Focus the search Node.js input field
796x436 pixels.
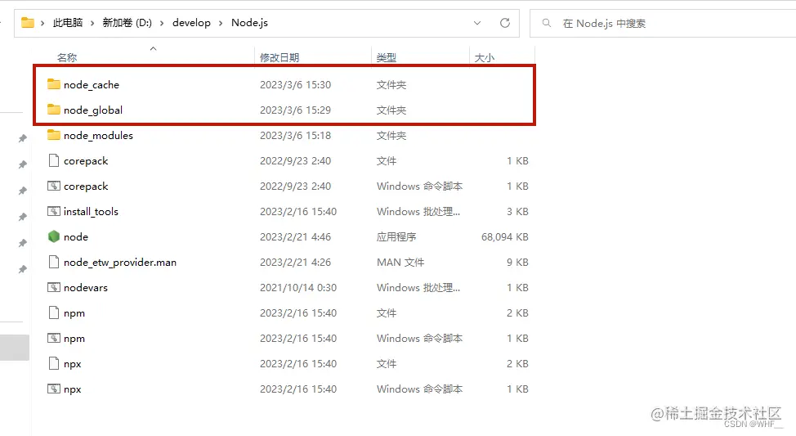coord(663,24)
